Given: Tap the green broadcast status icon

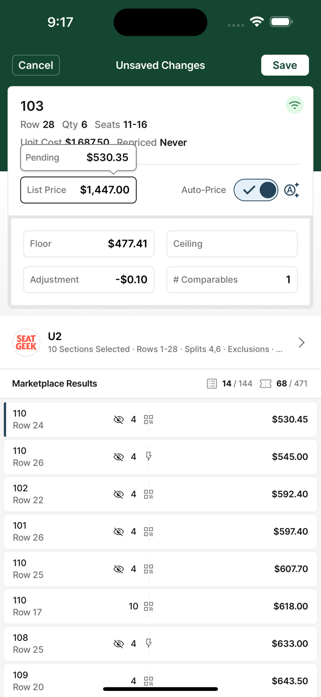Looking at the screenshot, I should [x=295, y=105].
